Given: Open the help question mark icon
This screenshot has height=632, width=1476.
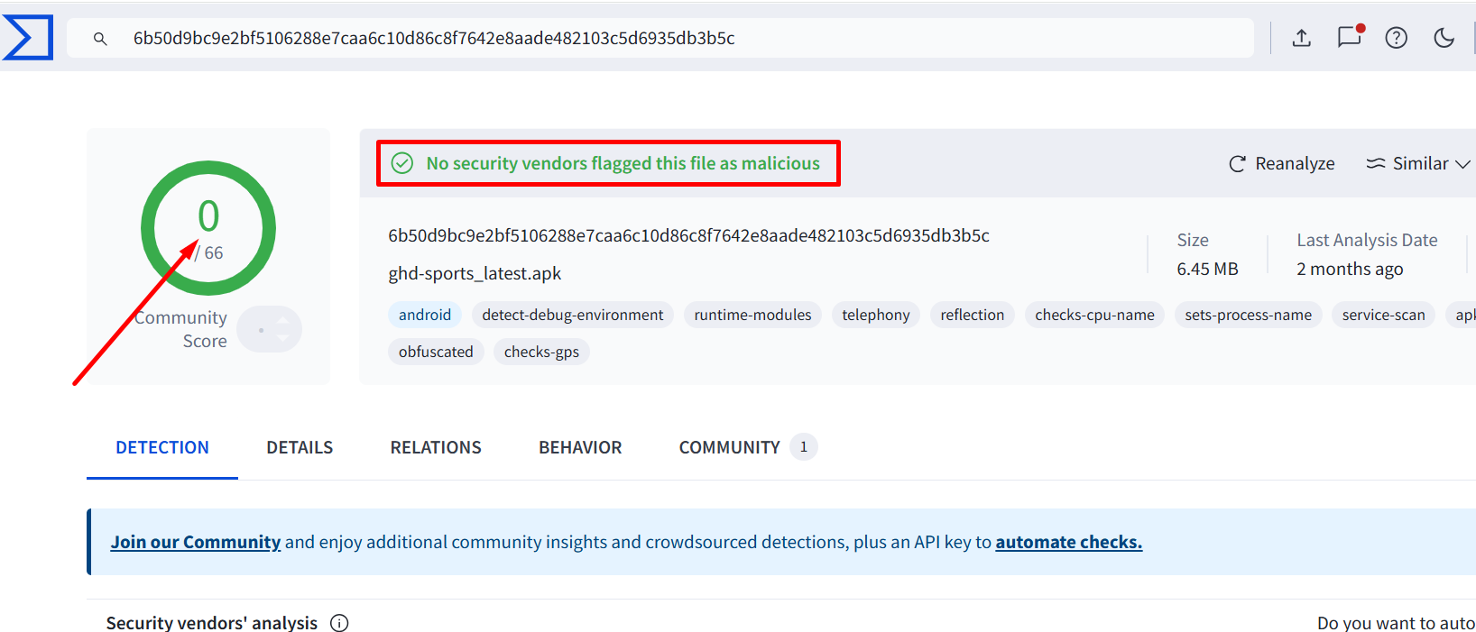Looking at the screenshot, I should (x=1396, y=38).
